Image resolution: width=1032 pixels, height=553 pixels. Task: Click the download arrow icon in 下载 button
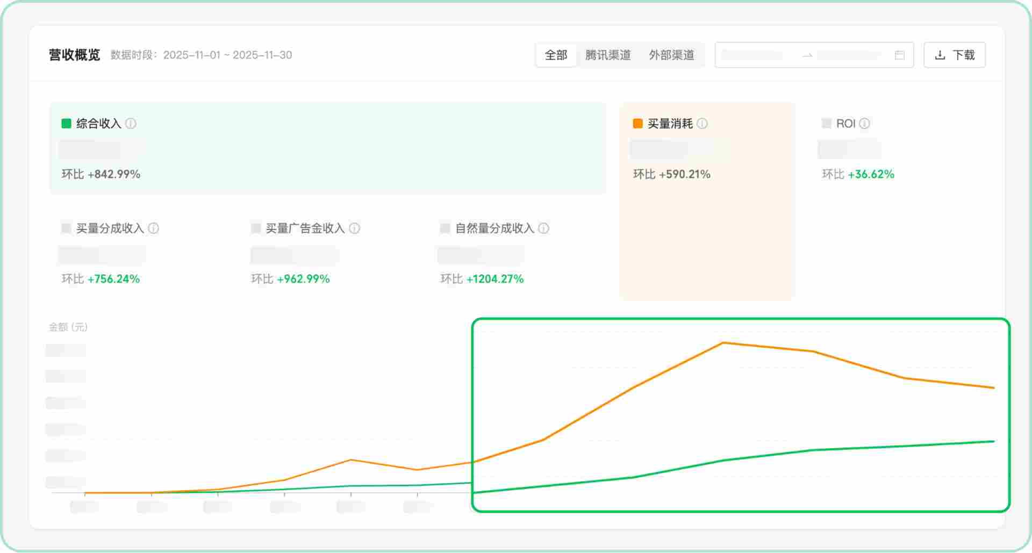click(x=940, y=54)
